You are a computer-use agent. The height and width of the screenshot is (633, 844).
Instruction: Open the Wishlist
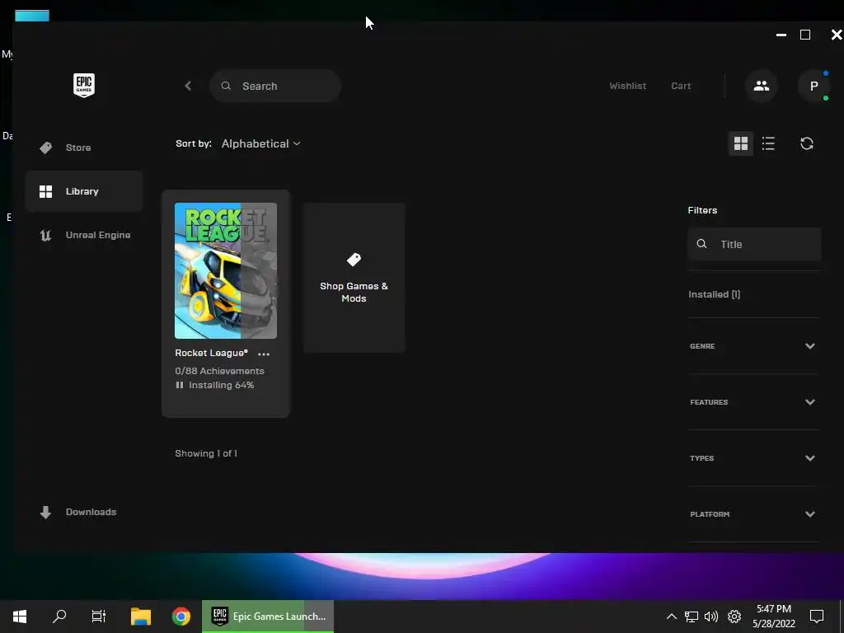point(627,86)
